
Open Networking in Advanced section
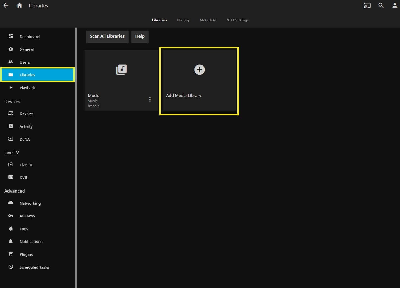tap(30, 203)
